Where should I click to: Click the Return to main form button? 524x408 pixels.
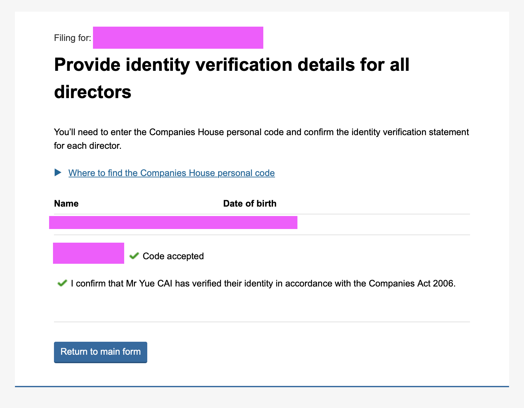pos(100,352)
